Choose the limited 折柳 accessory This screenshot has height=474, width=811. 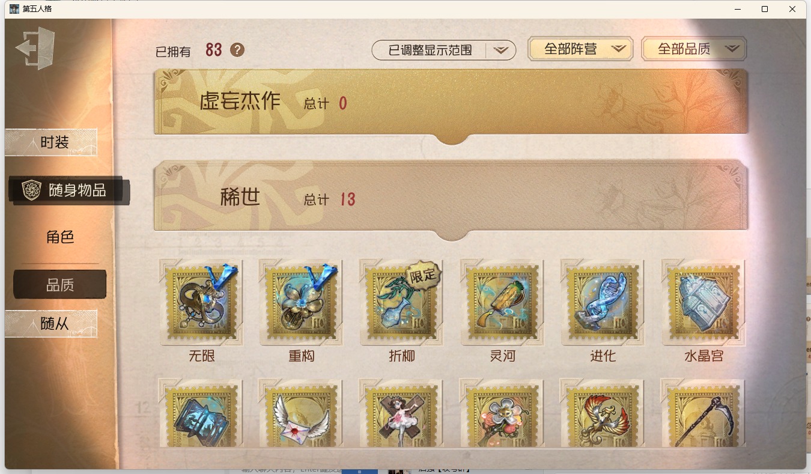click(401, 302)
